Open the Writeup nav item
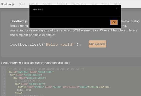Screen dimensions: 141x96 (105, 4)
